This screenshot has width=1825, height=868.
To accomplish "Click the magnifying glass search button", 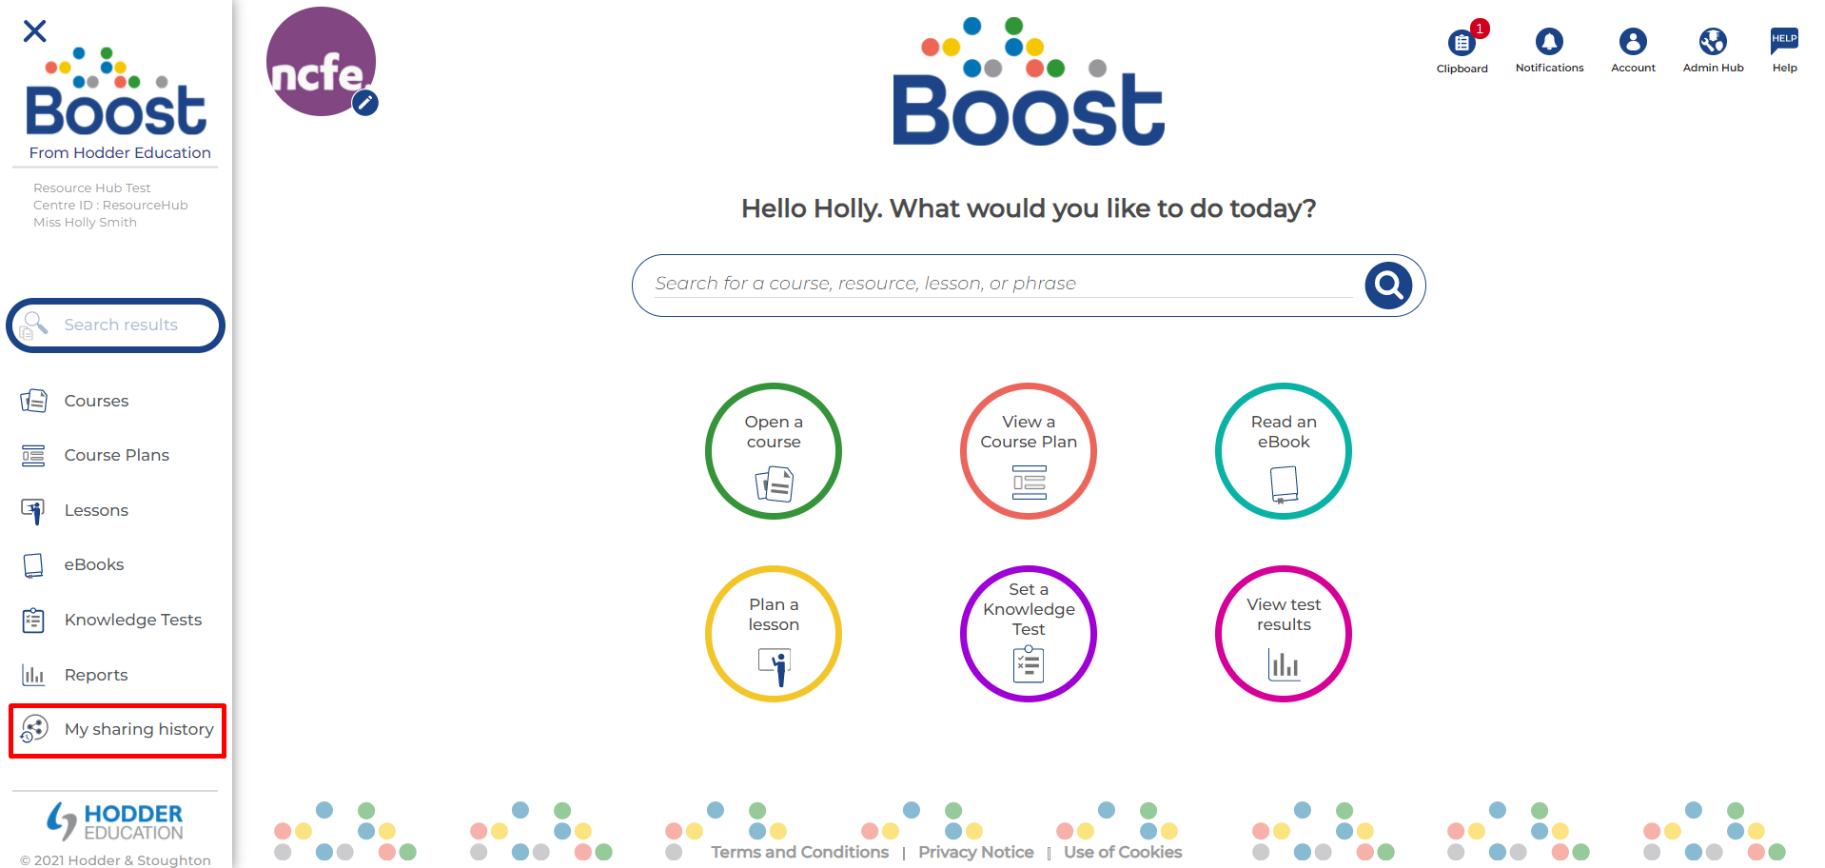I will click(x=1388, y=285).
